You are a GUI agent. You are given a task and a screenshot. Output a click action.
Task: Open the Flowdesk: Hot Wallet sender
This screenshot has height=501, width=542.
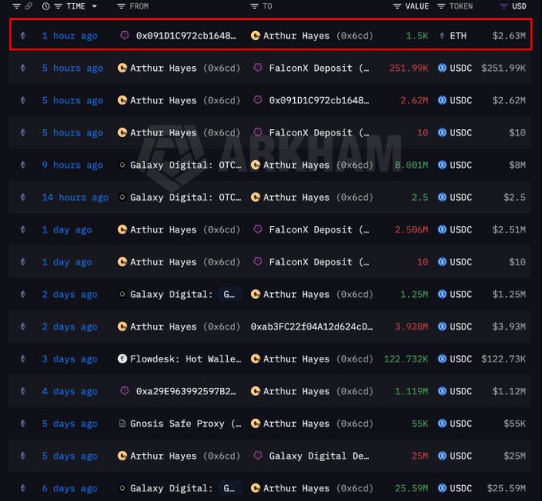pos(185,359)
